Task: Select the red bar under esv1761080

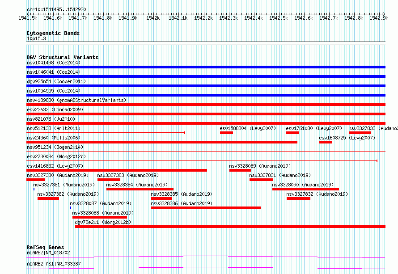Action: [292, 133]
